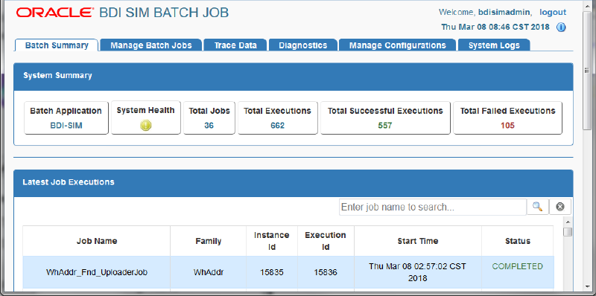Click the Total Failed Executions value 105
This screenshot has width=596, height=296.
pyautogui.click(x=507, y=125)
